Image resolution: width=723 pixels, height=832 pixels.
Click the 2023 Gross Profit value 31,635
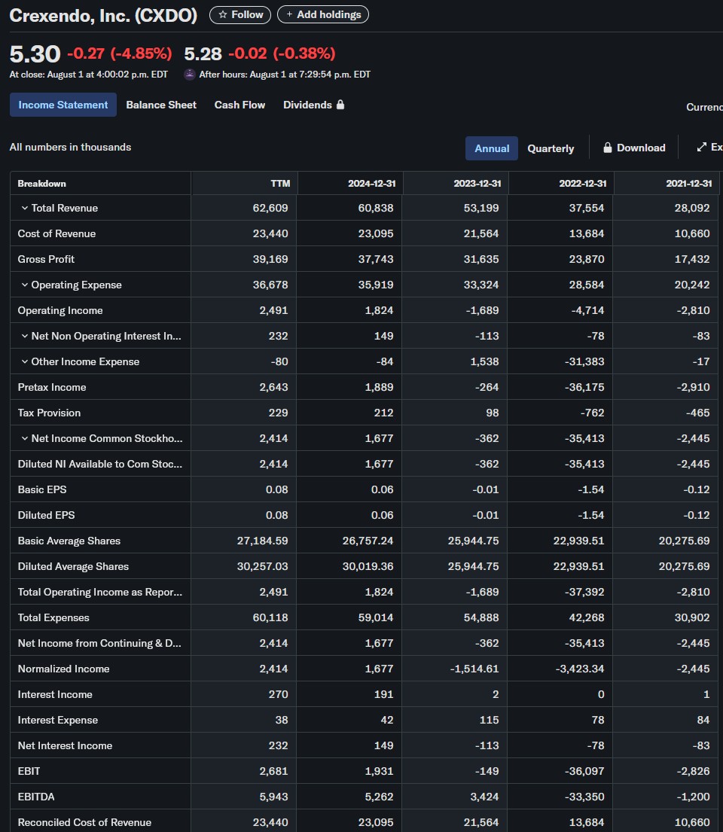coord(481,259)
